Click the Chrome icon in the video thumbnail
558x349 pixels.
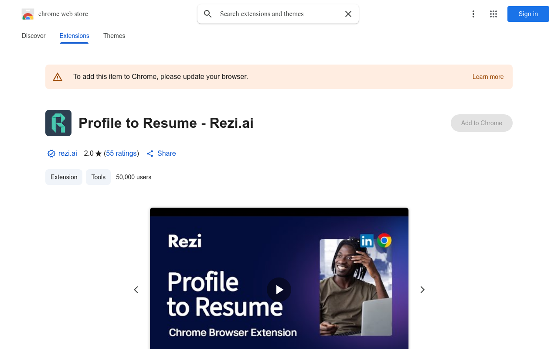[384, 240]
